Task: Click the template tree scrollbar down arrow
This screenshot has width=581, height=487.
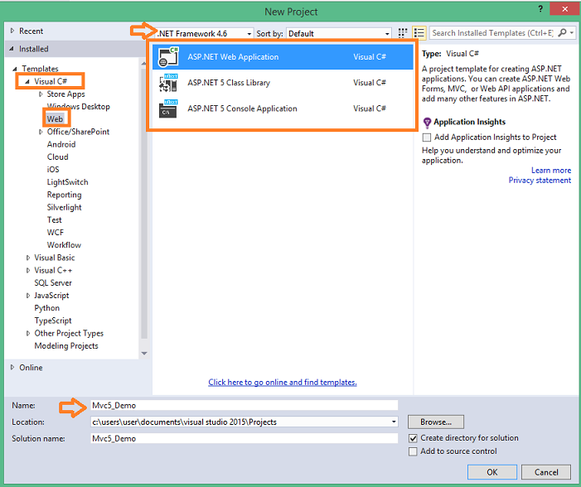Action: [144, 354]
